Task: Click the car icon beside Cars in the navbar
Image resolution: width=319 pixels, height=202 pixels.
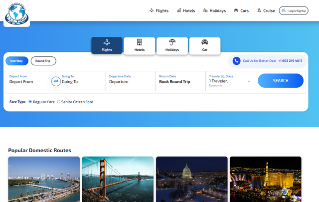Action: click(236, 10)
